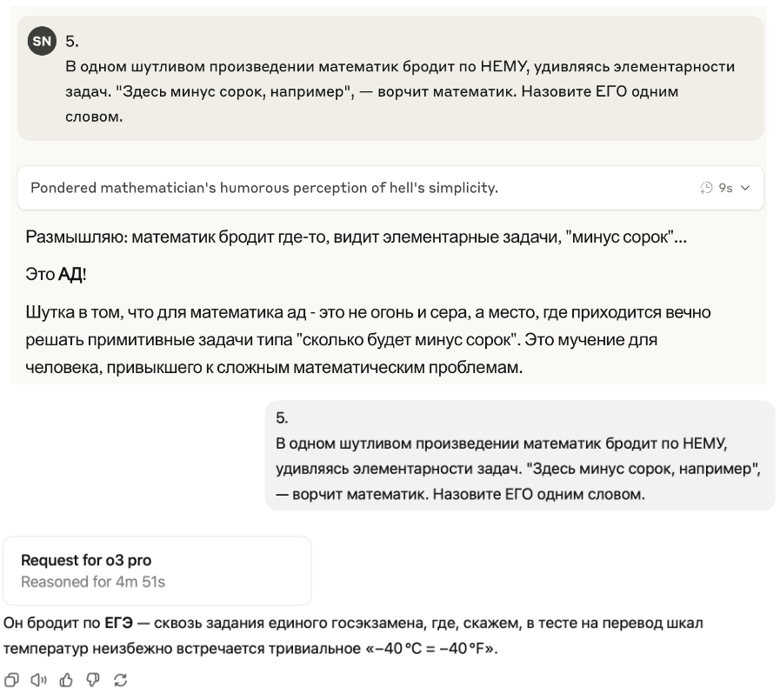Screen dimensions: 780x694
Task: Expand thinking with the chevron arrow
Action: (x=745, y=188)
